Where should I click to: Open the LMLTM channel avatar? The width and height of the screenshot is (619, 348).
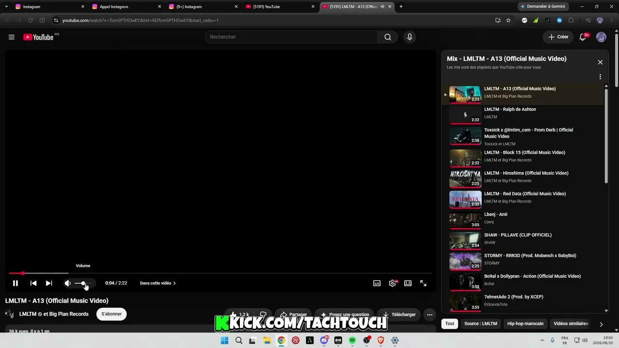(9, 314)
